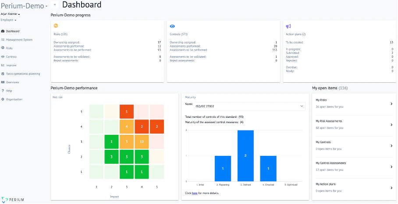Click the Improve chart icon in the sidebar
The height and width of the screenshot is (204, 398).
pos(3,65)
